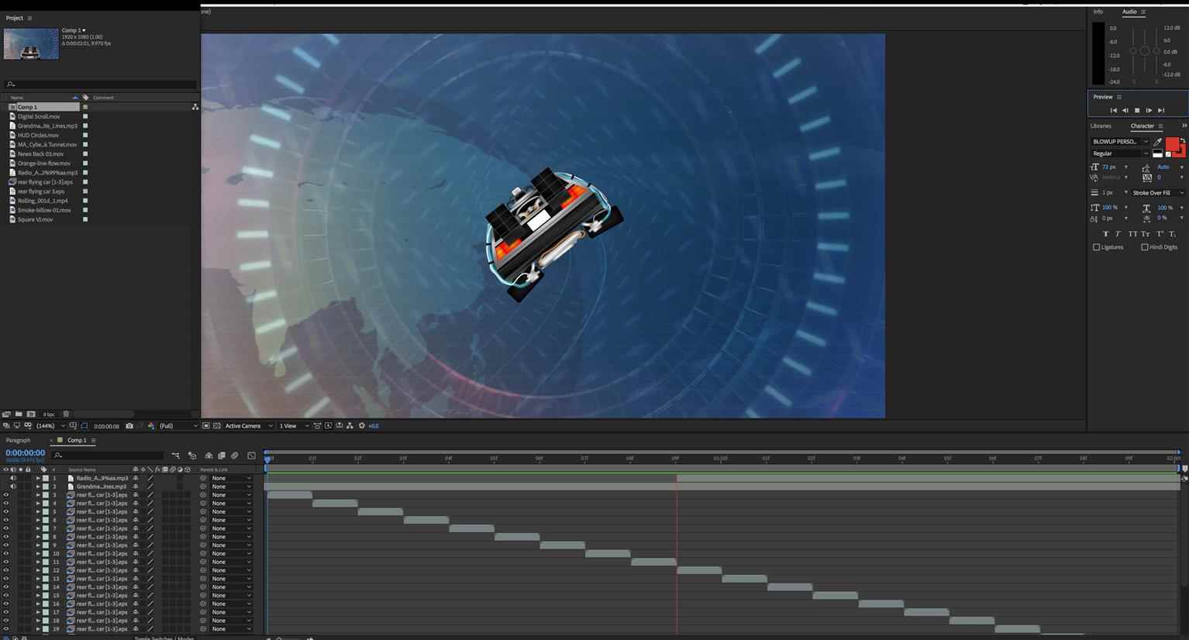Hide layer 3 using its eye icon

(6, 495)
